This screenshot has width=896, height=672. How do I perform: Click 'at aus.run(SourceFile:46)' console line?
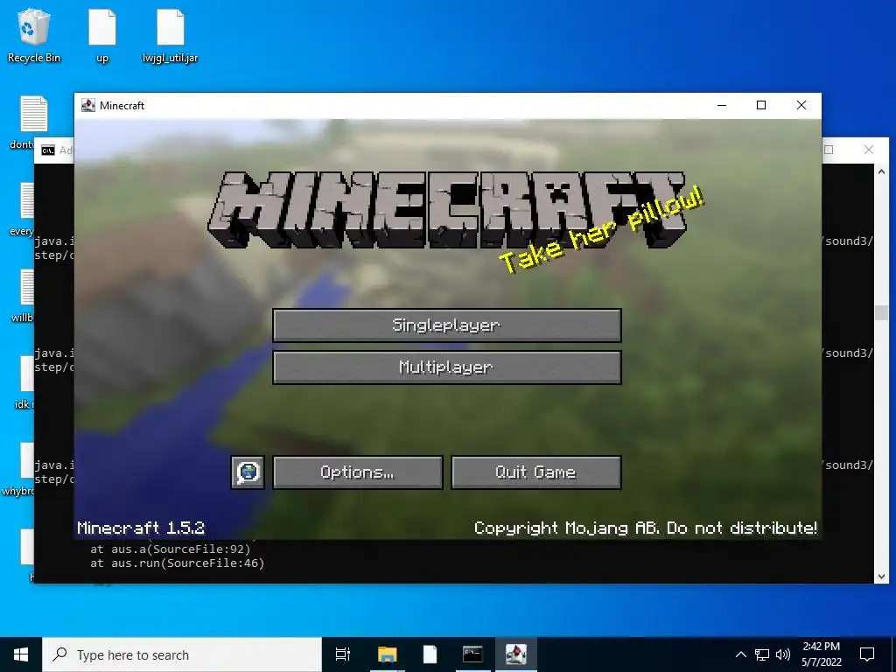pos(177,563)
